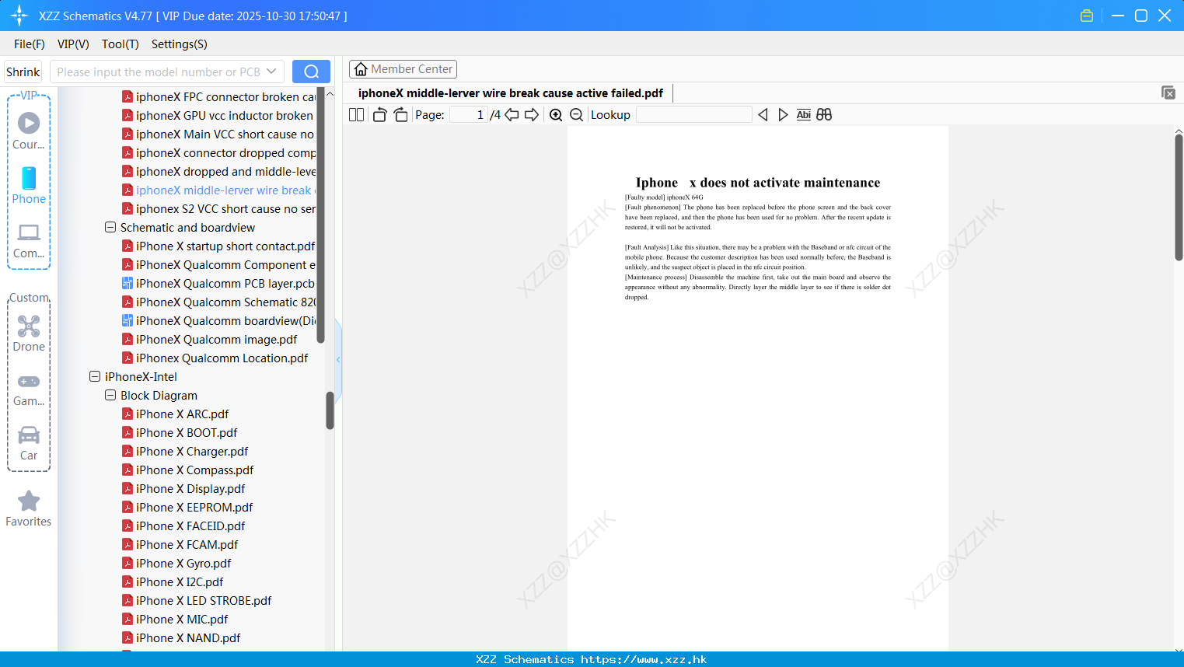Open iphoneX dropped and middle-level file
This screenshot has width=1184, height=667.
pyautogui.click(x=218, y=171)
